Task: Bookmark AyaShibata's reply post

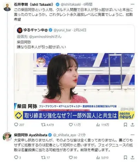Action: pos(125,158)
